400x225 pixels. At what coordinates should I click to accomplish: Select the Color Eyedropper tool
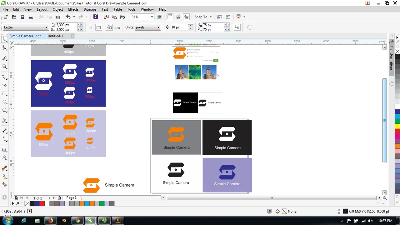[x=4, y=168]
